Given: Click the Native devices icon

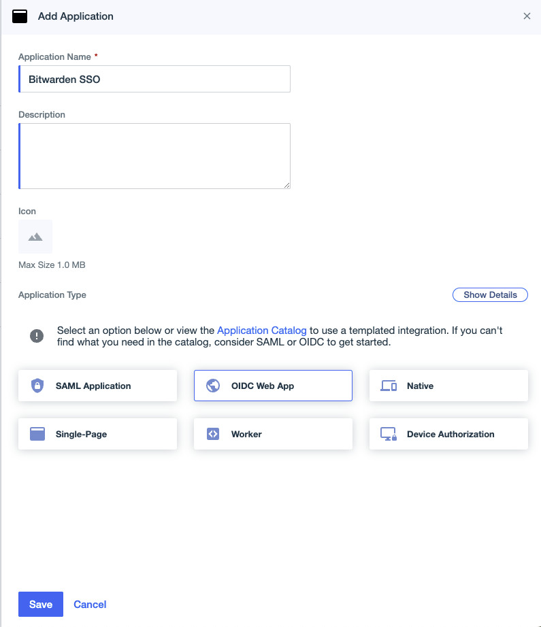Looking at the screenshot, I should pos(389,386).
